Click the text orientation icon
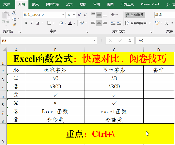Screen dimensions: 175x145 coord(113,15)
